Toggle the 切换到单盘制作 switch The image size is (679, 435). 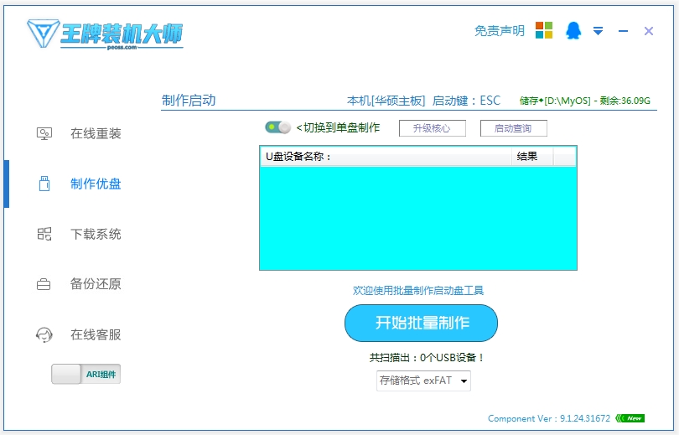pyautogui.click(x=277, y=127)
